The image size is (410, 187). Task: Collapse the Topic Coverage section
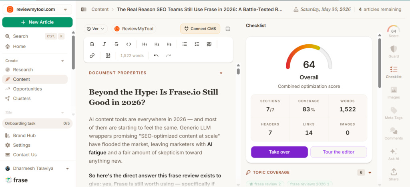370,172
